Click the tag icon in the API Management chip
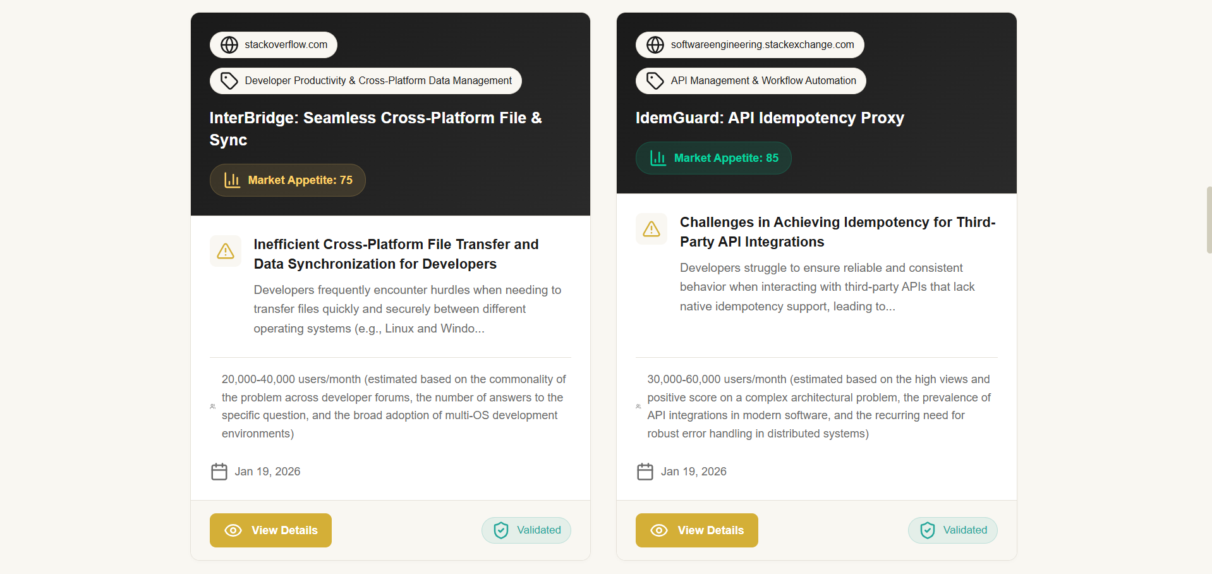 [655, 80]
